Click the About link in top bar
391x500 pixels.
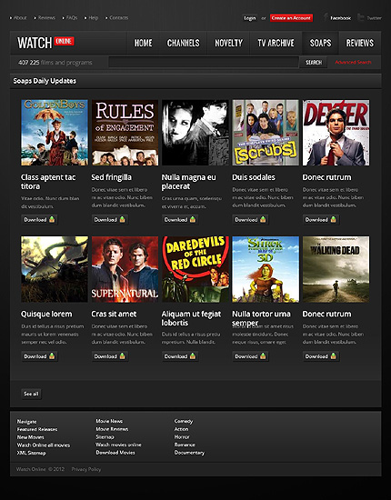coord(20,18)
